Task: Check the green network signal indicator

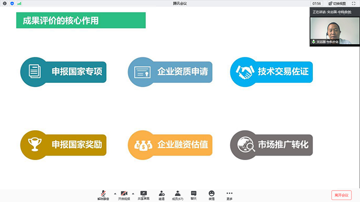Action: (x=19, y=3)
